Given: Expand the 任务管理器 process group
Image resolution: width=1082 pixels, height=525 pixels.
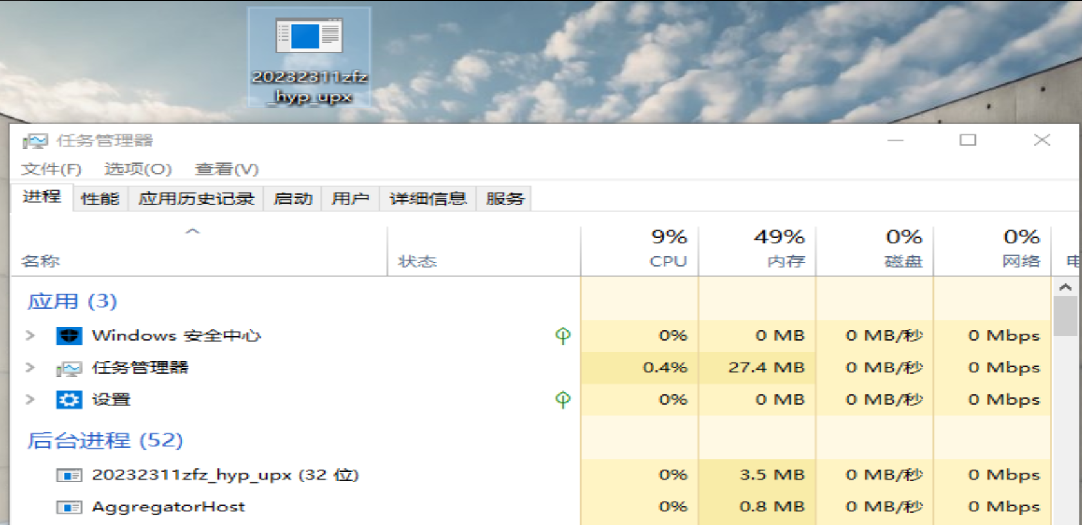Looking at the screenshot, I should [30, 367].
